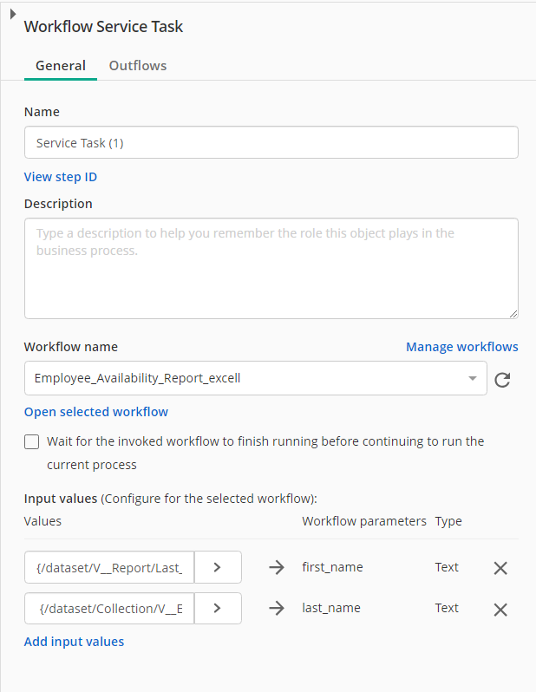Image resolution: width=536 pixels, height=692 pixels.
Task: Click the first_name value field
Action: click(109, 567)
